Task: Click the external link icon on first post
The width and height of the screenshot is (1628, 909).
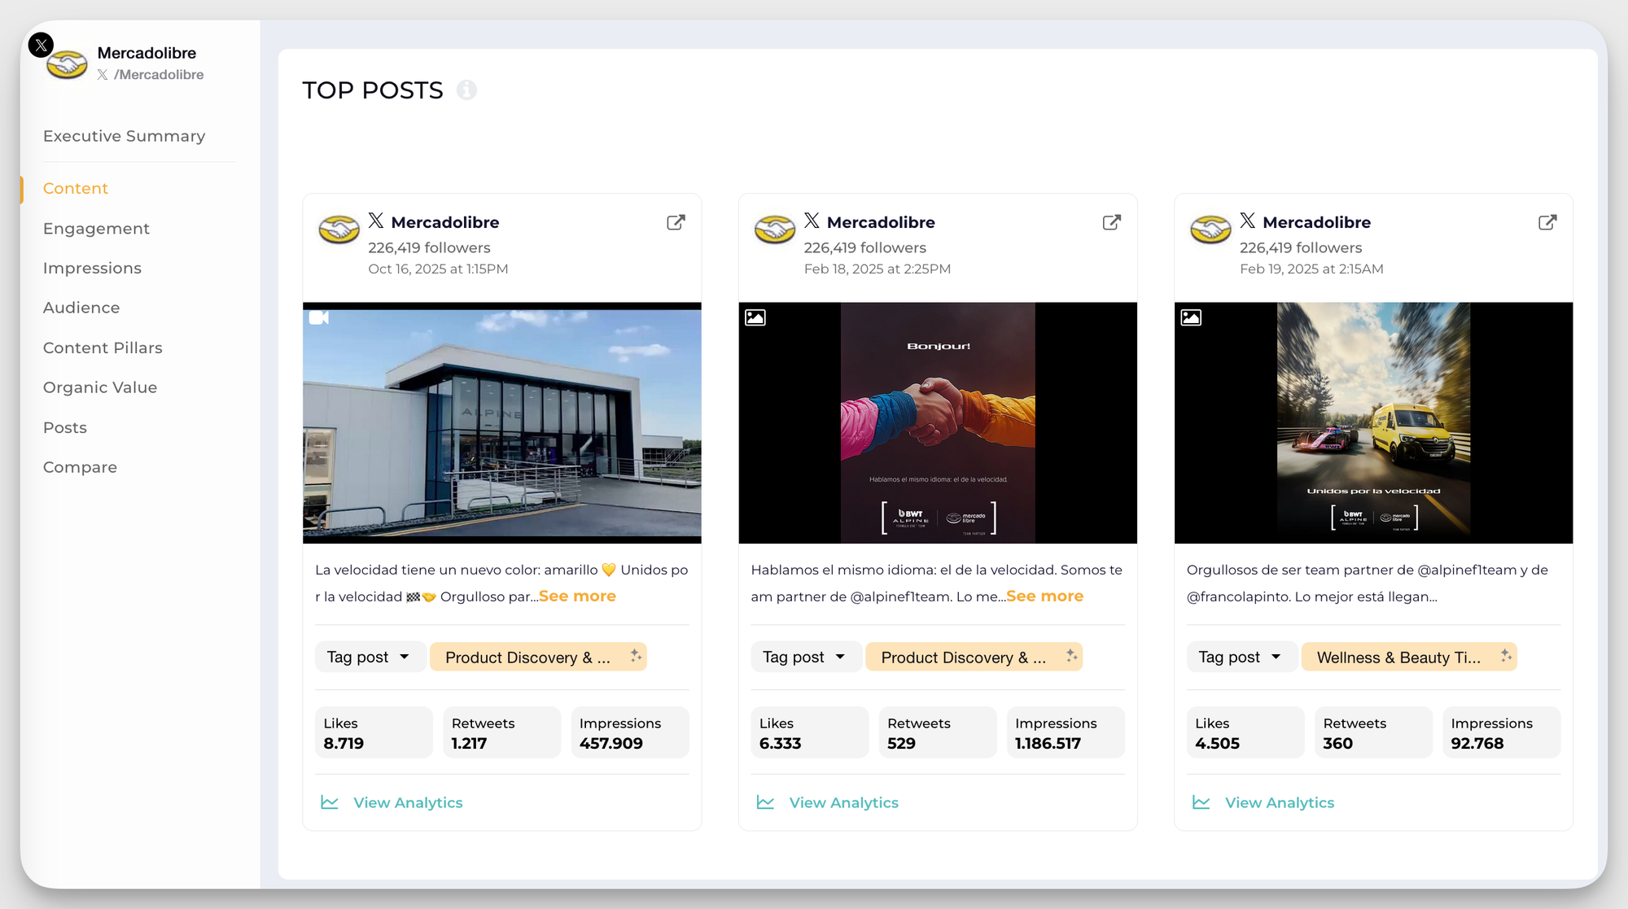Action: pyautogui.click(x=676, y=221)
